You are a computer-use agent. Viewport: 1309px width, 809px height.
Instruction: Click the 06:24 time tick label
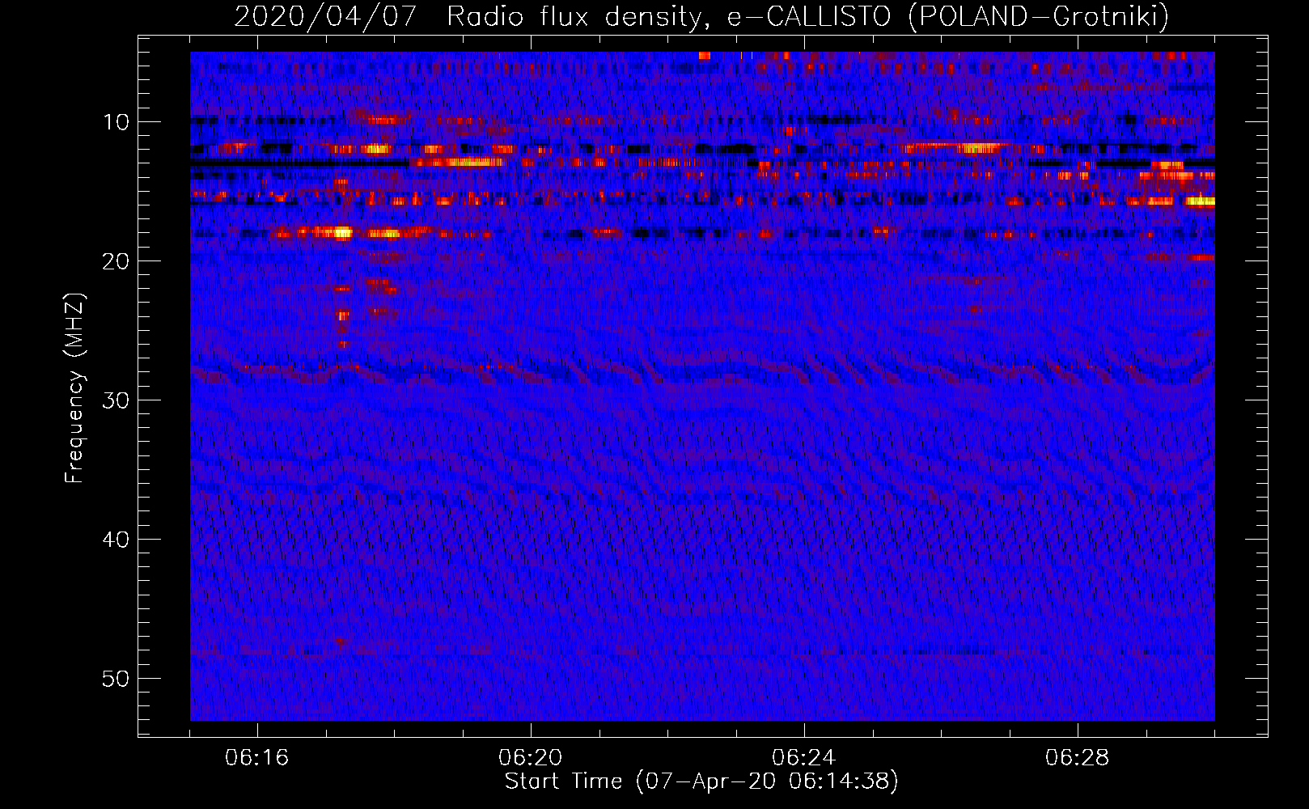click(804, 758)
